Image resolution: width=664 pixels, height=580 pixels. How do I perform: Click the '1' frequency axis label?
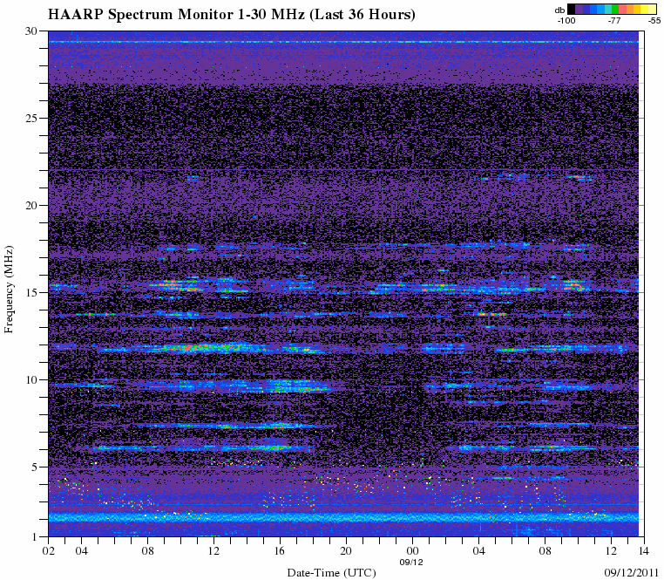tap(35, 536)
